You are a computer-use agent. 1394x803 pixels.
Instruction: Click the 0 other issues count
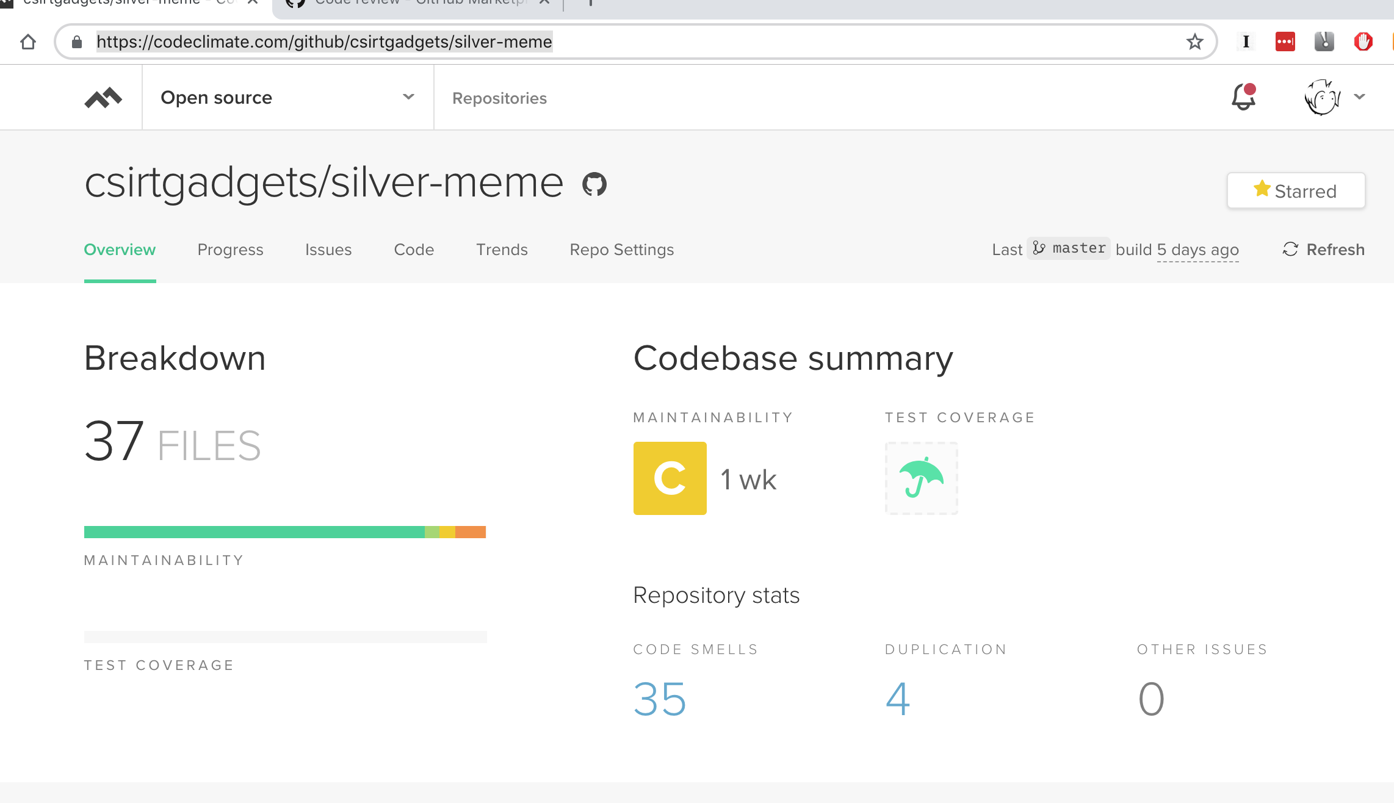pos(1151,699)
